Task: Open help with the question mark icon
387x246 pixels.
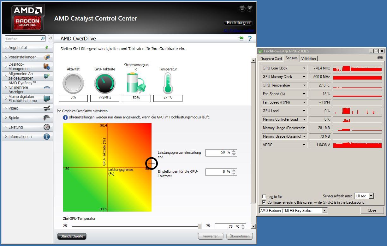Action: (250, 39)
